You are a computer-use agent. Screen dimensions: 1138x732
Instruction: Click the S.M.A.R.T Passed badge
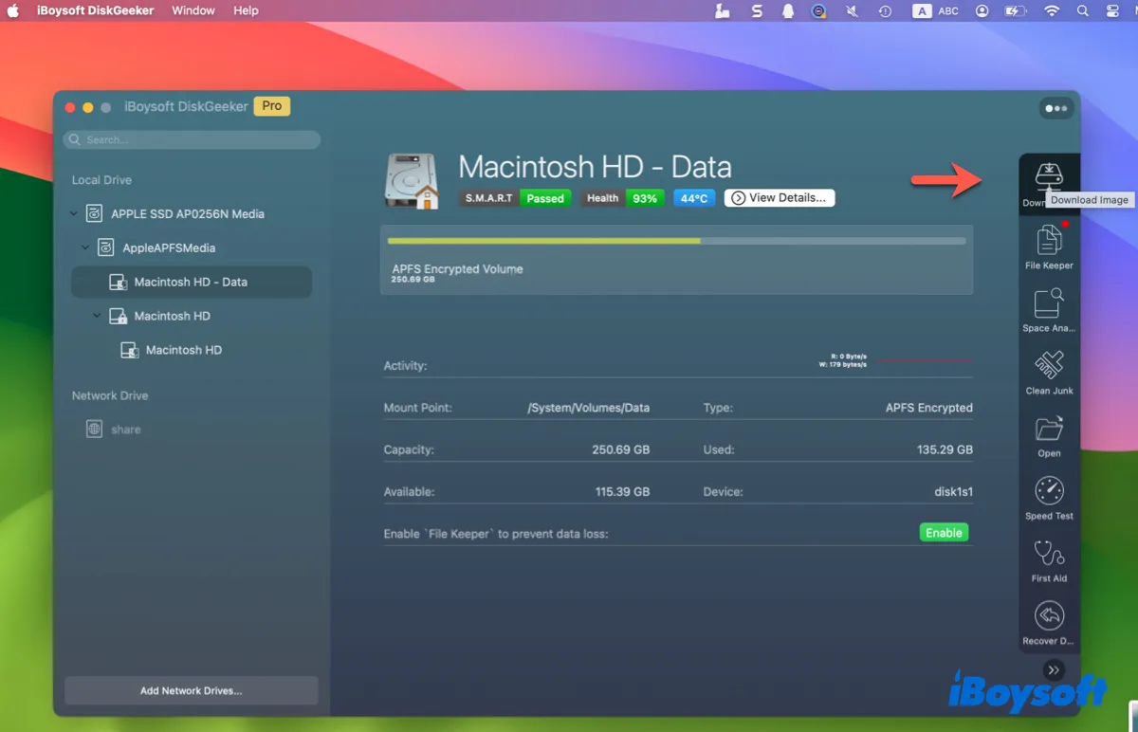pos(516,198)
